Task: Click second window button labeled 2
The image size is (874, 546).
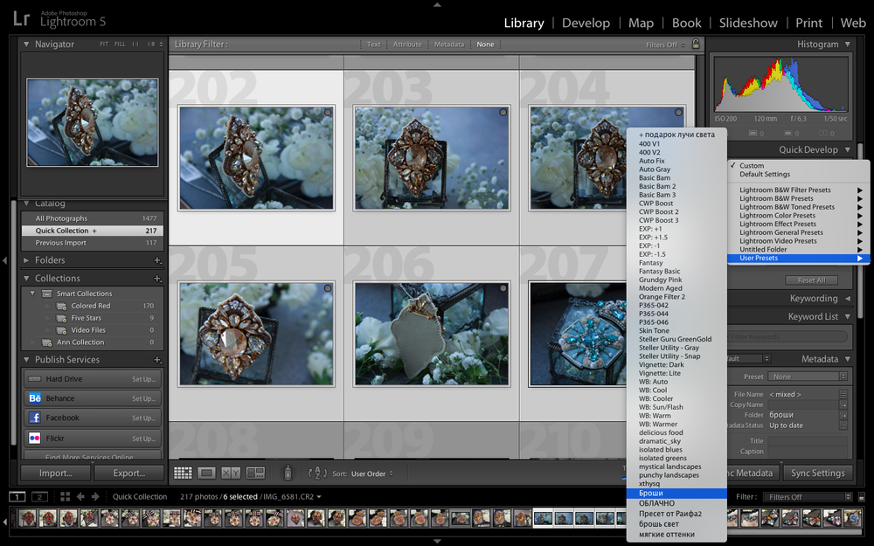Action: click(x=39, y=496)
